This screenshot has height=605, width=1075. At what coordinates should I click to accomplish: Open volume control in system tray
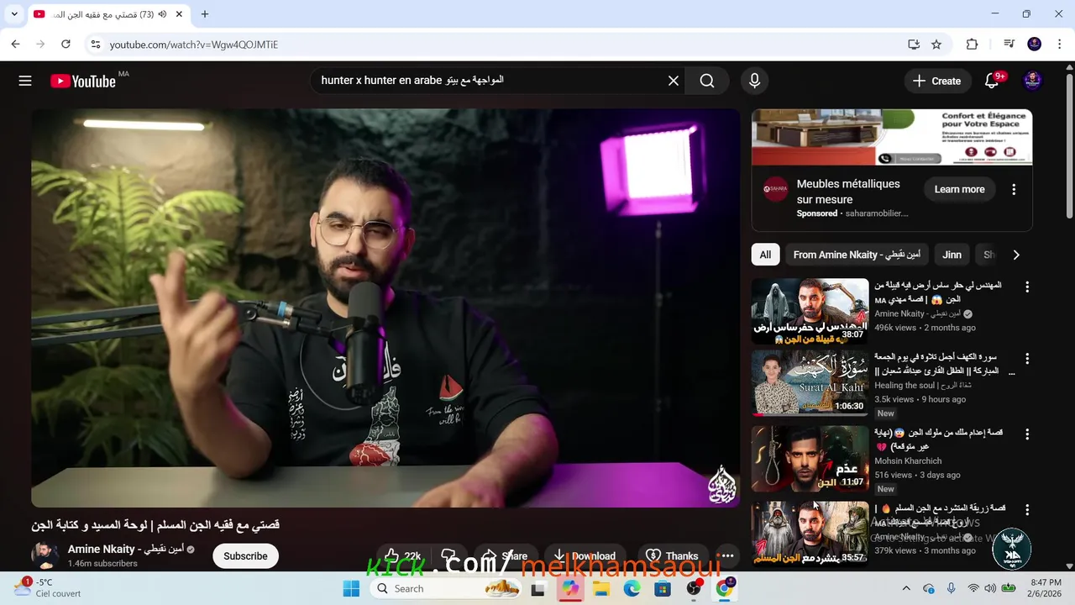pyautogui.click(x=991, y=588)
